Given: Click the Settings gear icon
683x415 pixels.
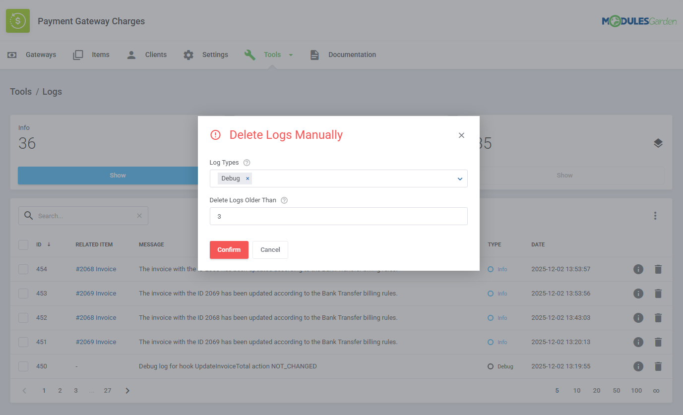Looking at the screenshot, I should coord(188,55).
